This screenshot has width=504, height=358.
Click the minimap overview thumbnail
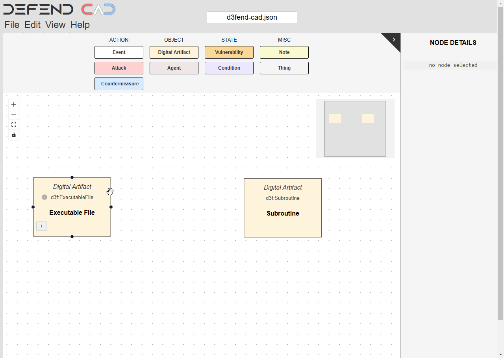click(355, 129)
